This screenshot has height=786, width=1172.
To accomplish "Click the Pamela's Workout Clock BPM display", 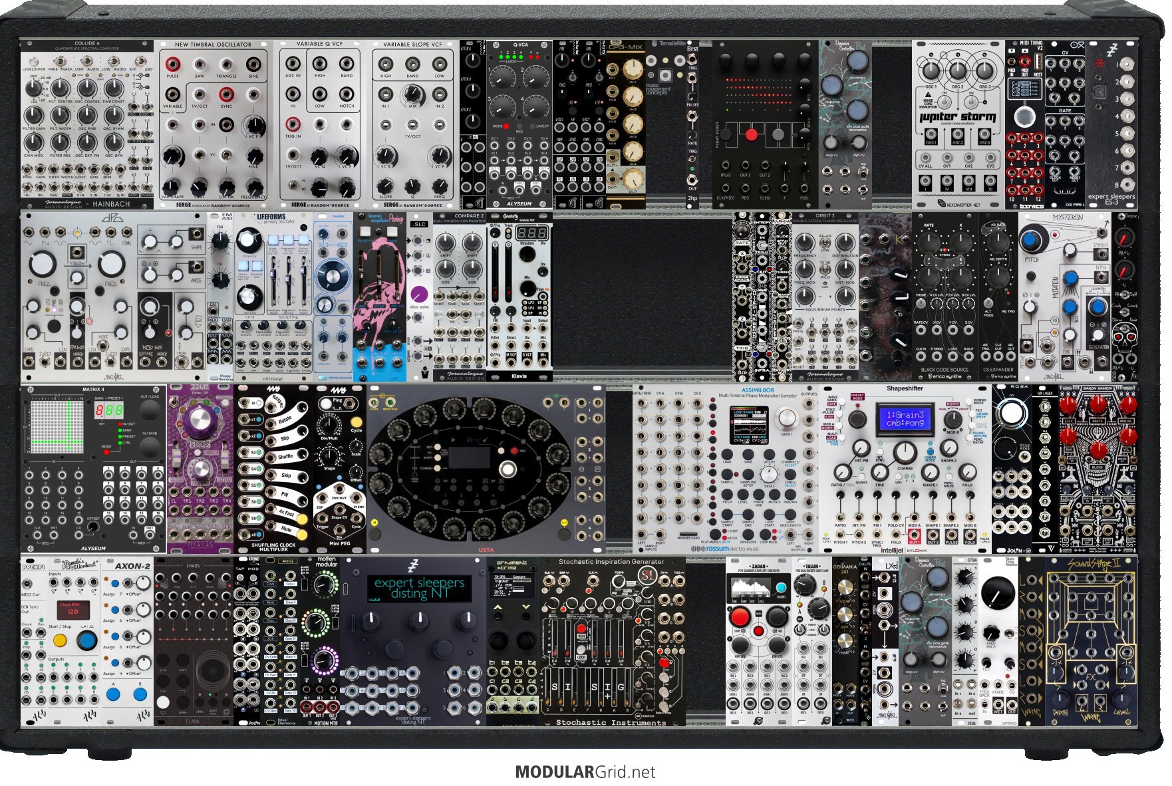I will [x=73, y=610].
